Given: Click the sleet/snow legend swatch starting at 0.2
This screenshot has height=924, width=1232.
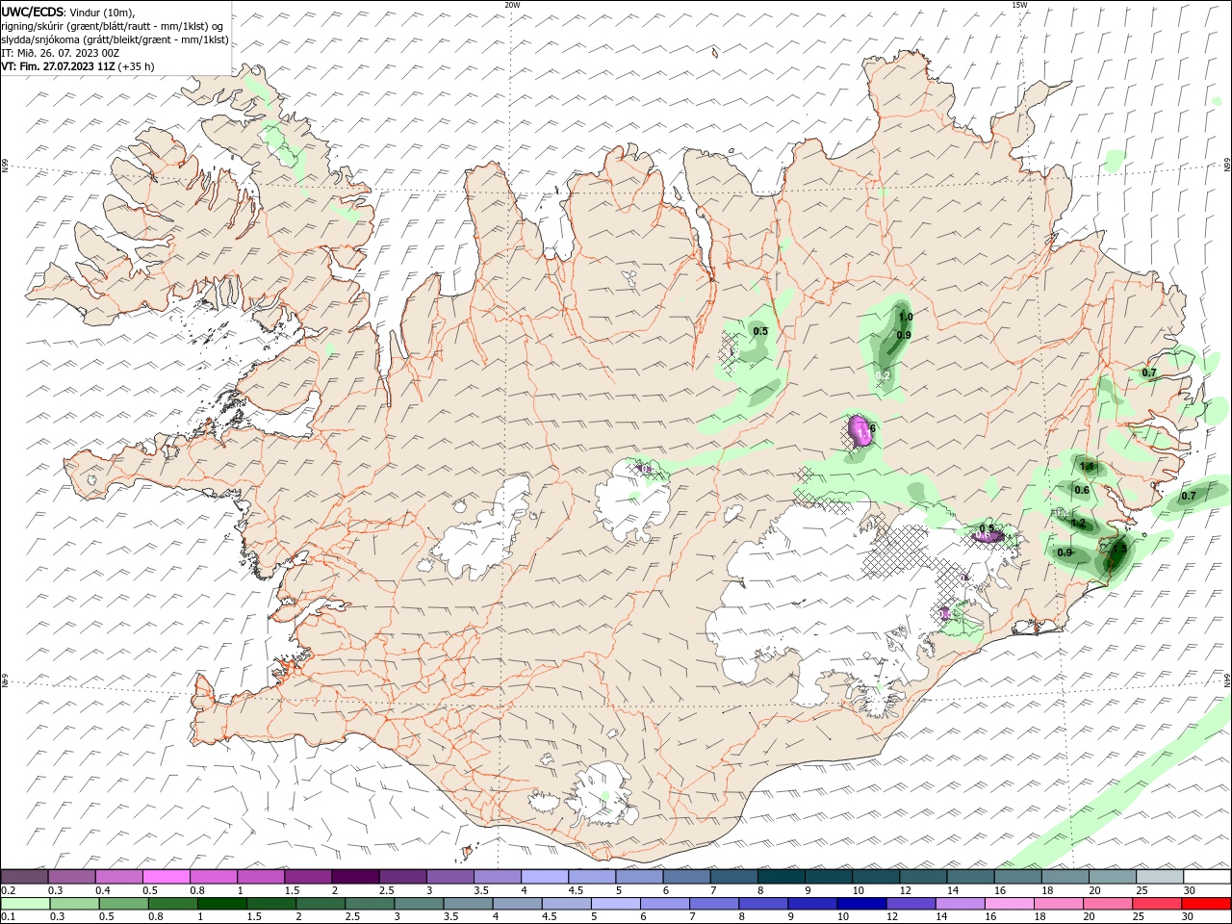Looking at the screenshot, I should click(25, 877).
